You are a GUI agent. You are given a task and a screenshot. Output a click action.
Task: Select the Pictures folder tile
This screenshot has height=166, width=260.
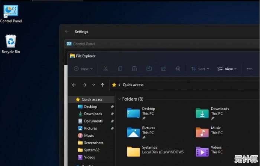141,133
